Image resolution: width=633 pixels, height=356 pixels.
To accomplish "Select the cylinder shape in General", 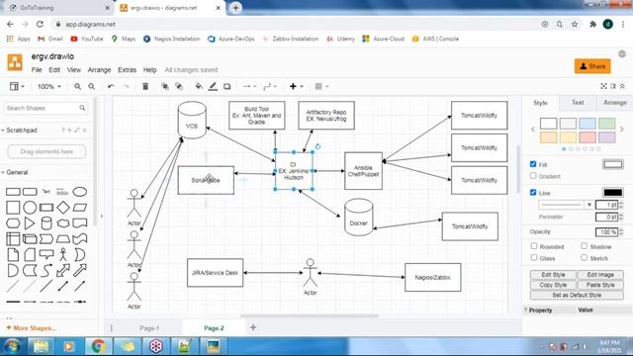I will point(46,223).
